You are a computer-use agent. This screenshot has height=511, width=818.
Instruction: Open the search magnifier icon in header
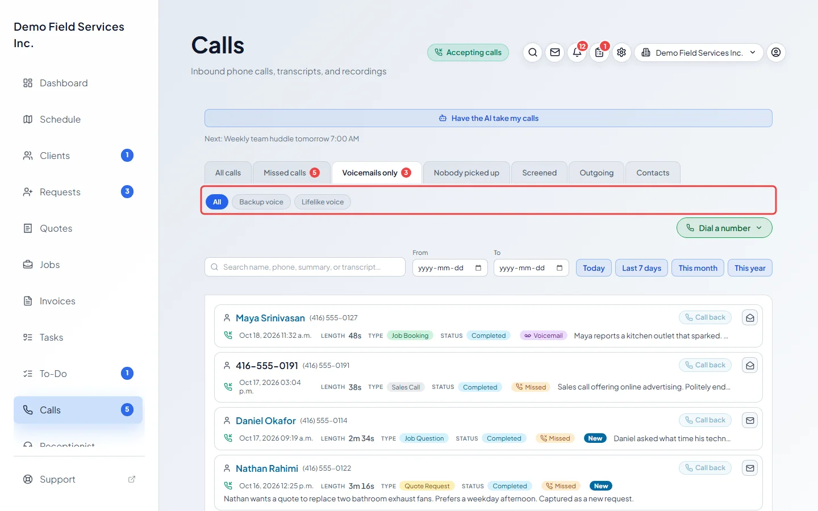coord(532,52)
